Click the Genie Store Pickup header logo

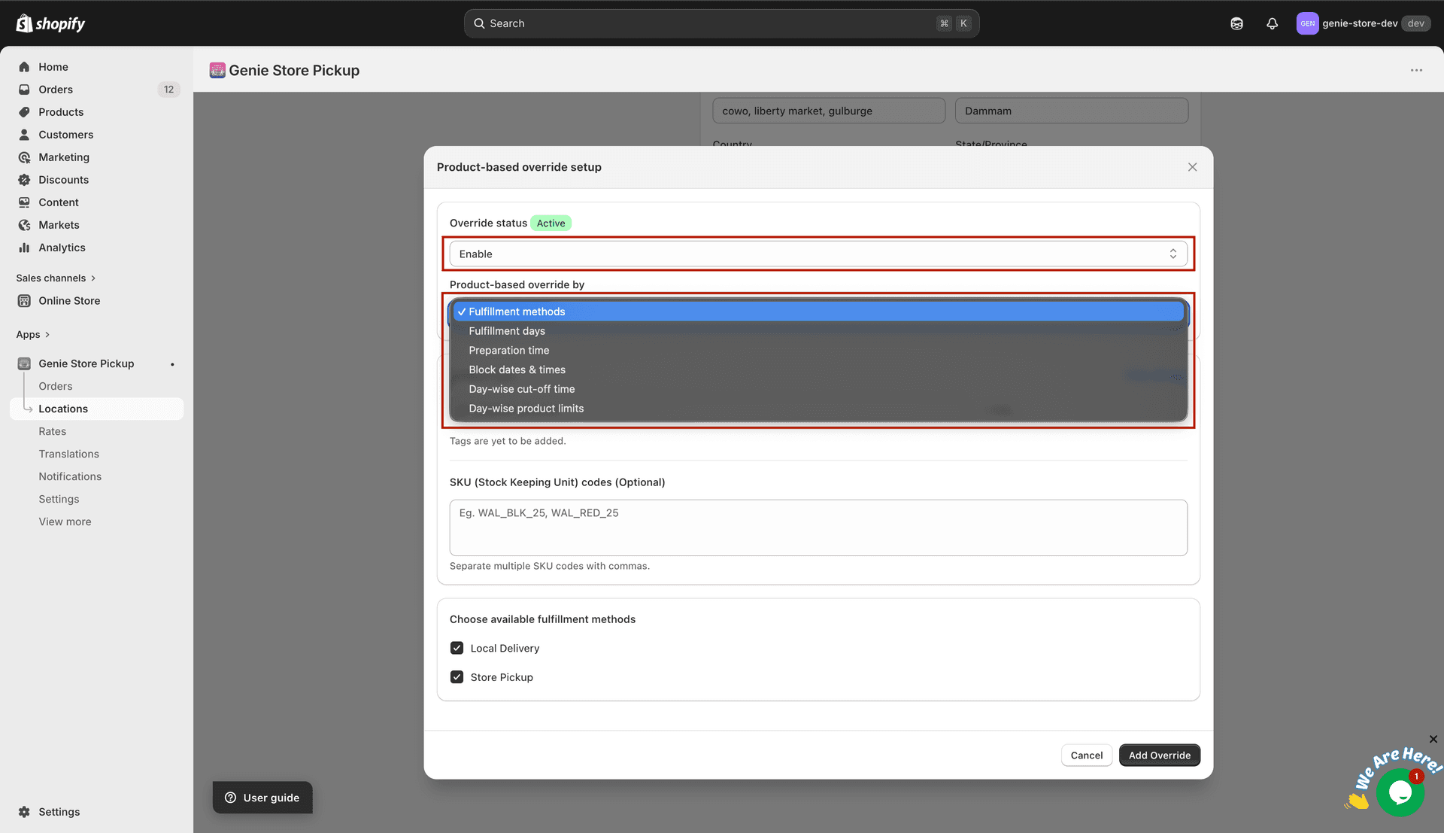pos(217,70)
